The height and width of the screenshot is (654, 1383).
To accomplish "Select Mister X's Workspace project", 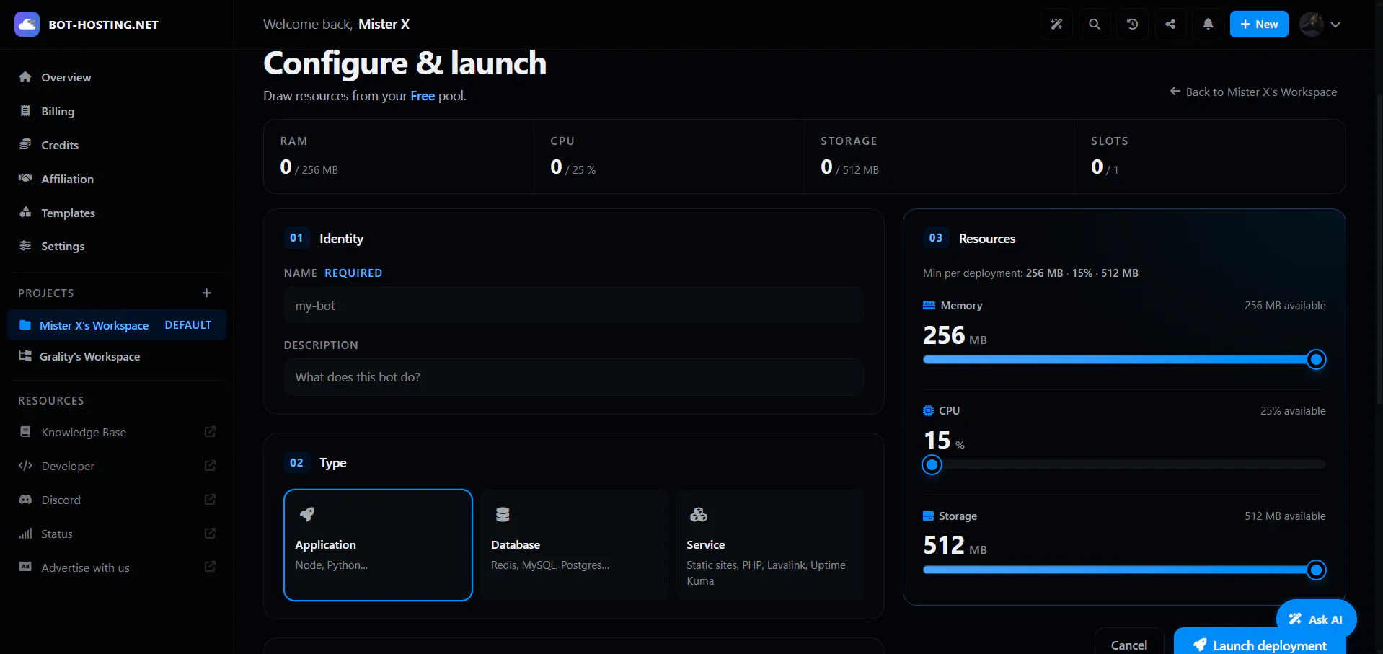I will pos(117,325).
